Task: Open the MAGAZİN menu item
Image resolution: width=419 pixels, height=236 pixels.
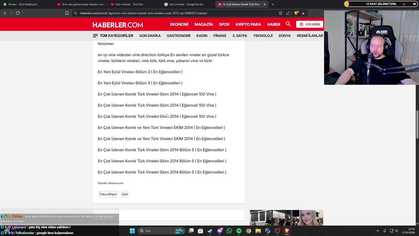Action: [204, 24]
